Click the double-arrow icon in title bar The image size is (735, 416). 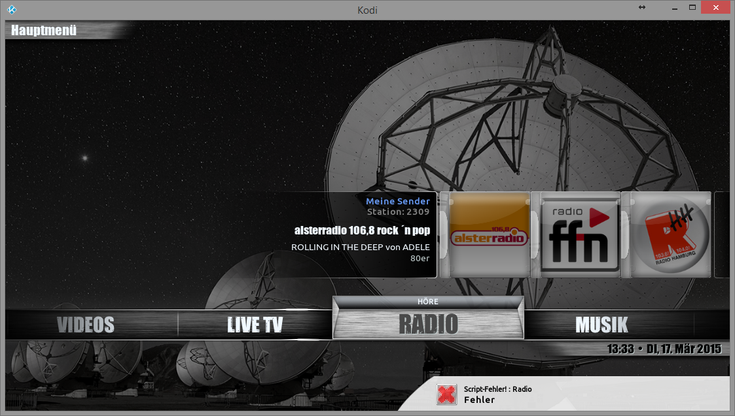click(x=641, y=7)
